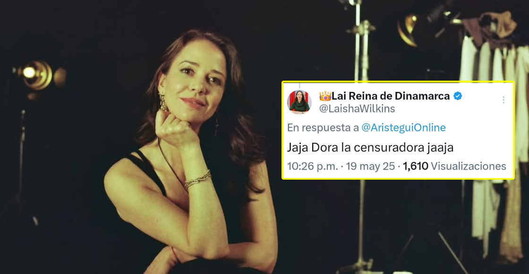
Task: Click the 1,610 view count
Action: click(415, 166)
